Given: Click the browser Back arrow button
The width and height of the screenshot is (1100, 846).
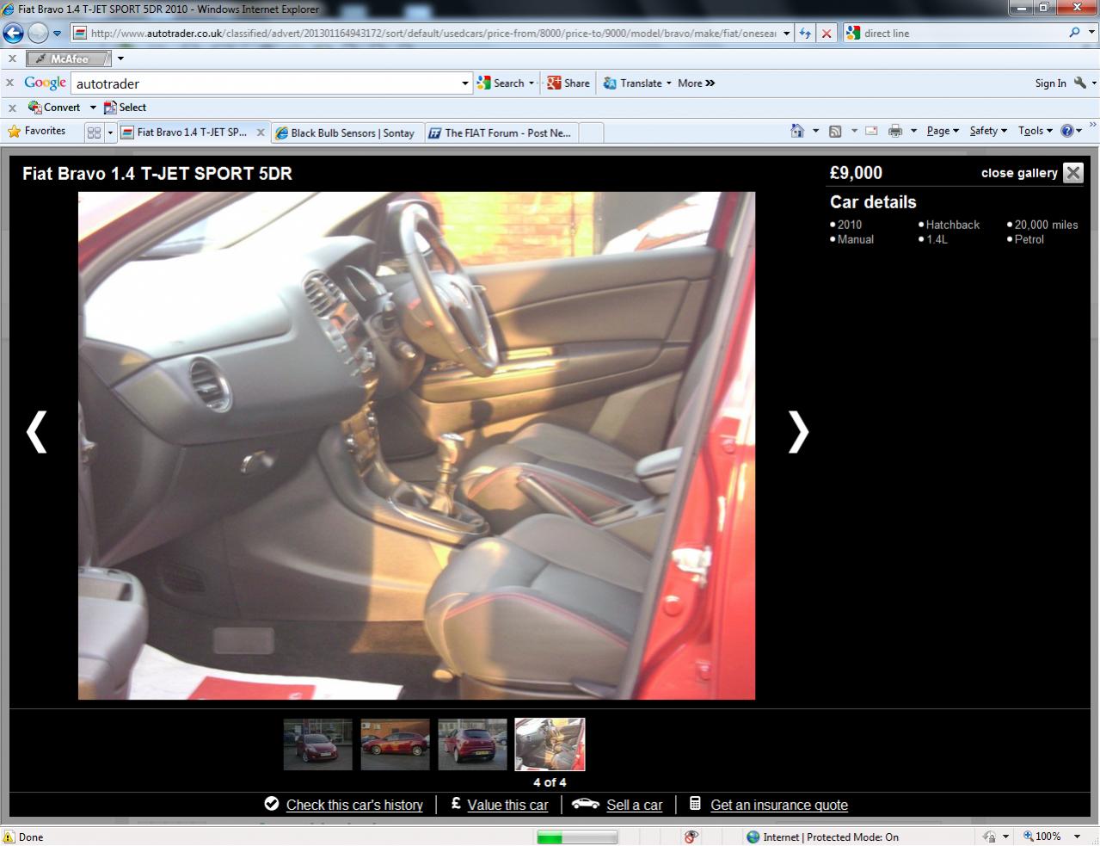Looking at the screenshot, I should click(14, 34).
